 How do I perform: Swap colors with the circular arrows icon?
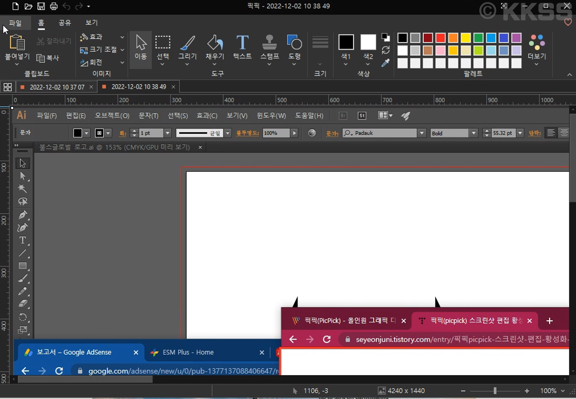385,50
